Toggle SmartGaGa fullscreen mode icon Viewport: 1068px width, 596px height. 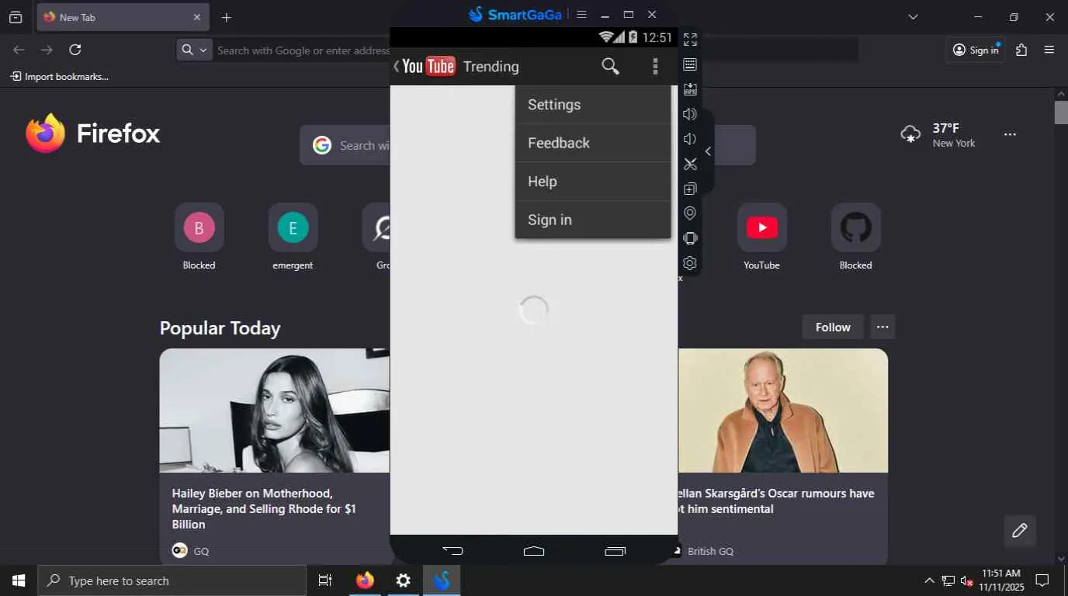tap(690, 40)
